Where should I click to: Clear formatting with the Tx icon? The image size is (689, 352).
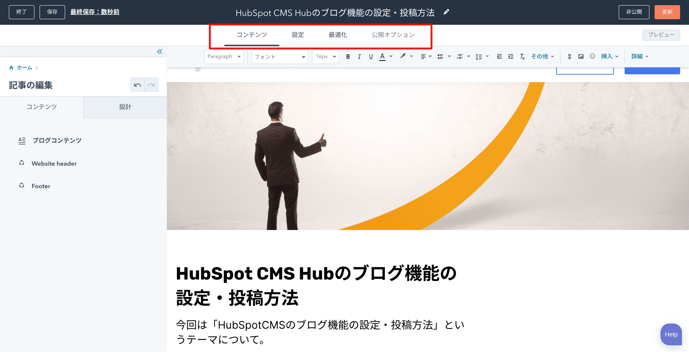(x=522, y=57)
